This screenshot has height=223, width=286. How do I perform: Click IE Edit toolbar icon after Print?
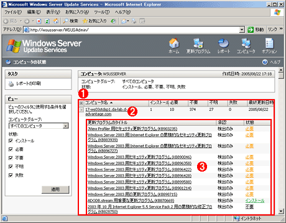(142, 21)
